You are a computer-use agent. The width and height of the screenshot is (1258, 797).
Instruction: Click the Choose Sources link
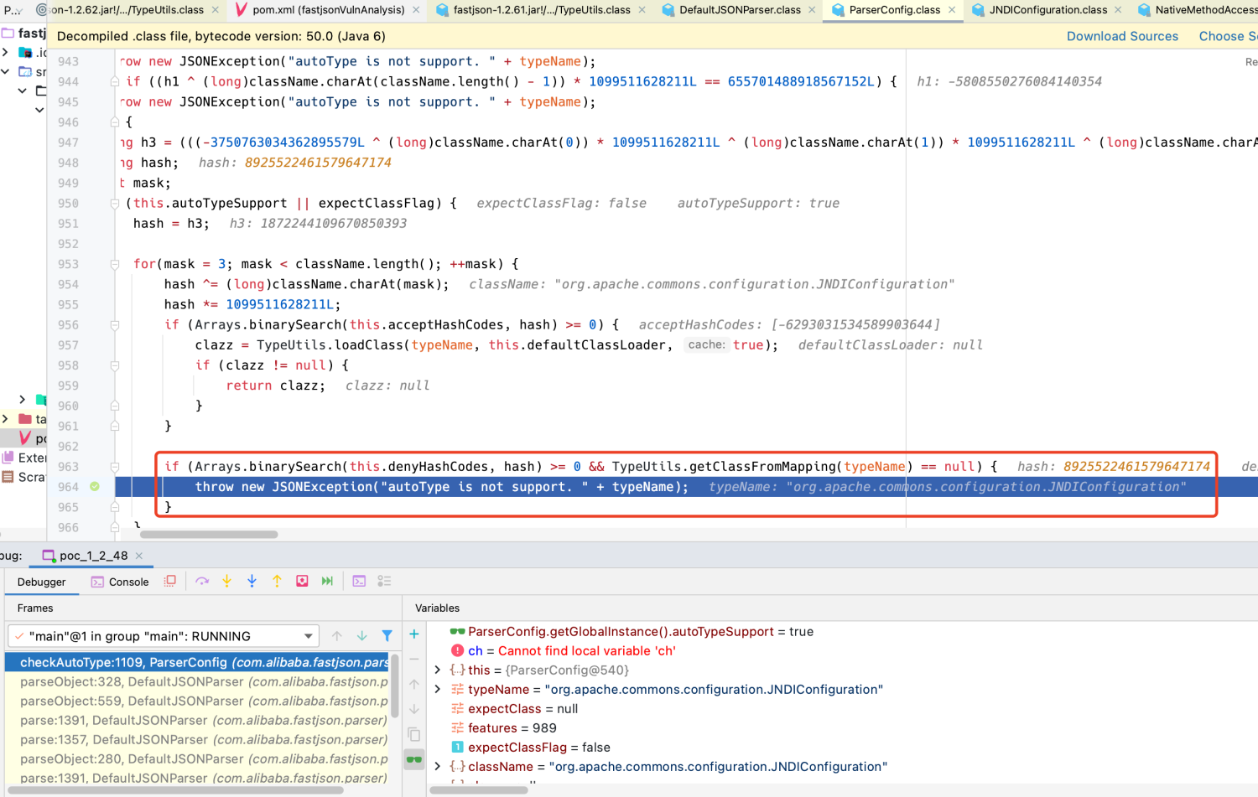point(1228,36)
